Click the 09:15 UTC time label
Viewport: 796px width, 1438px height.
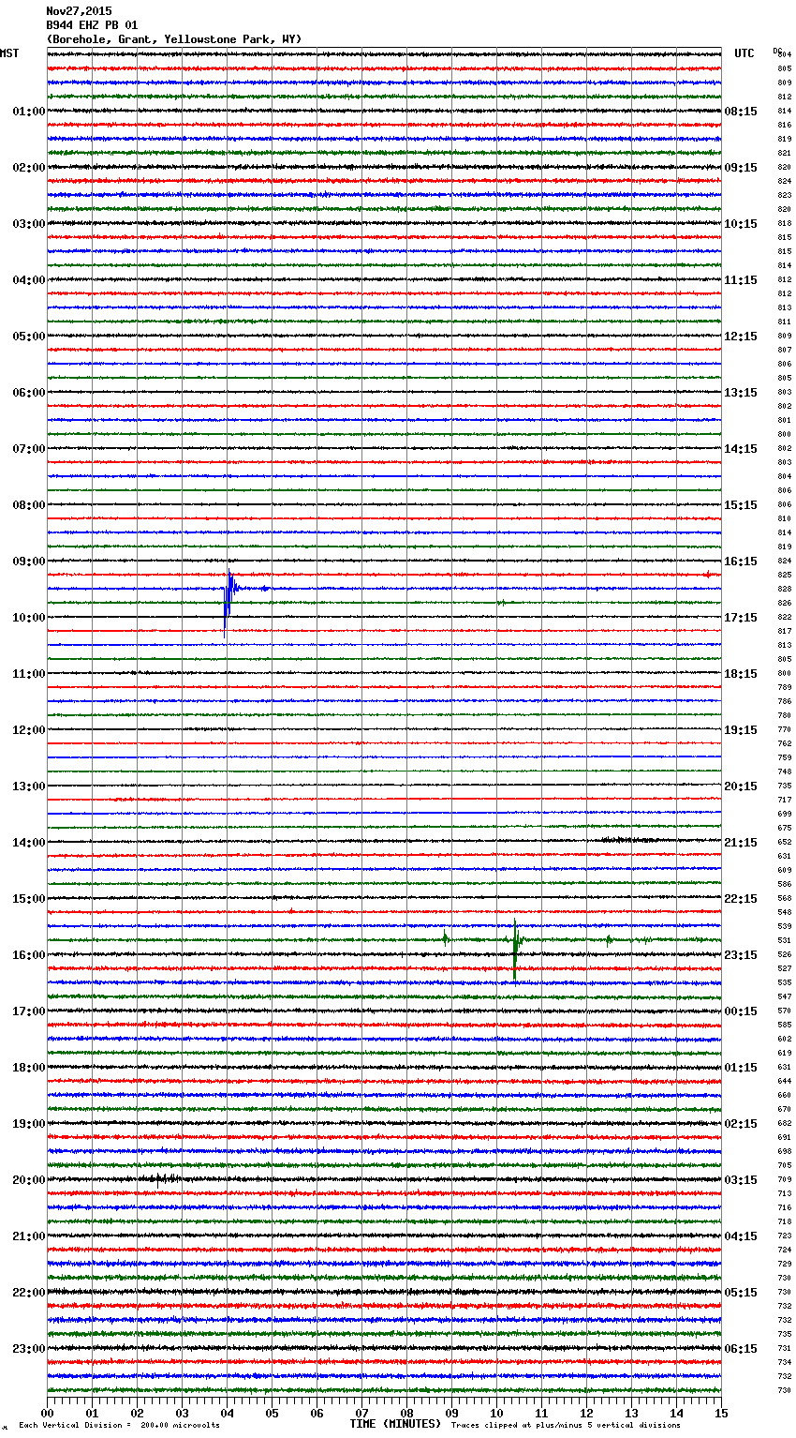click(x=741, y=168)
